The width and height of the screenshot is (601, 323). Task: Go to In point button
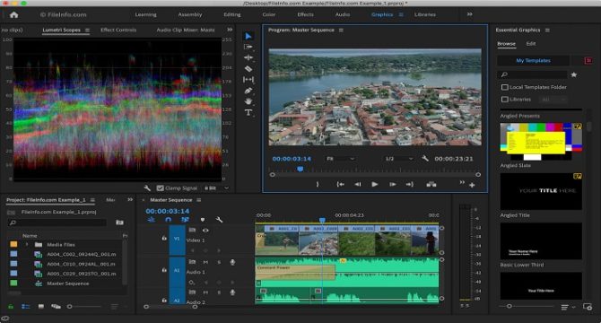click(x=340, y=184)
